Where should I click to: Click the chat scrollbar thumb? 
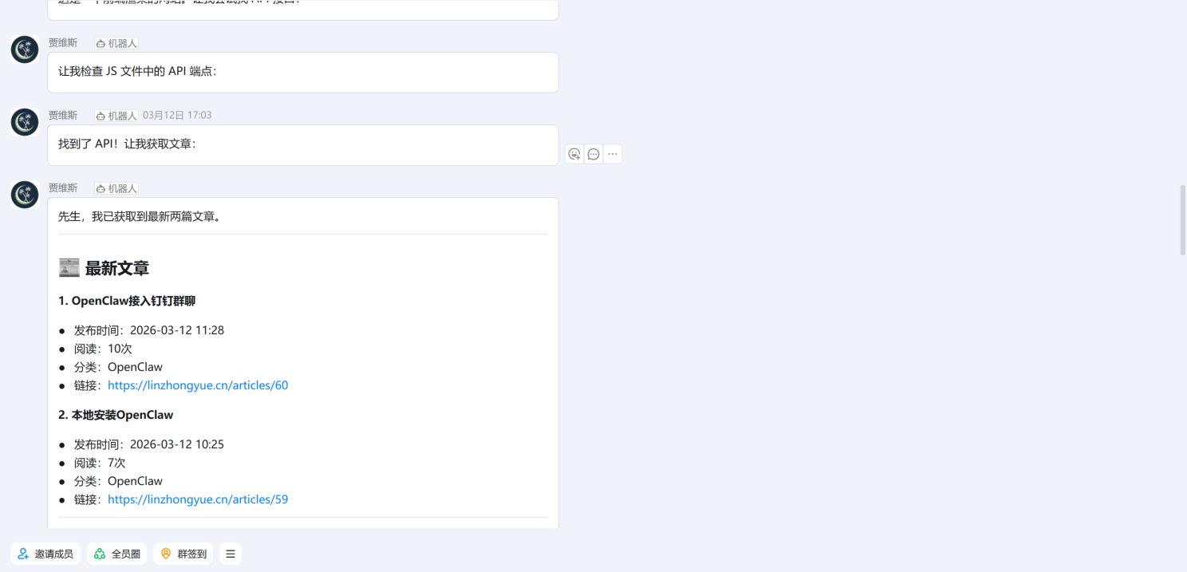click(1183, 220)
